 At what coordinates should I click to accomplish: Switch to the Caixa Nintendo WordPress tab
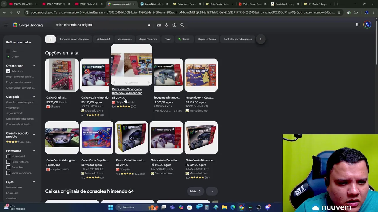tap(154, 4)
